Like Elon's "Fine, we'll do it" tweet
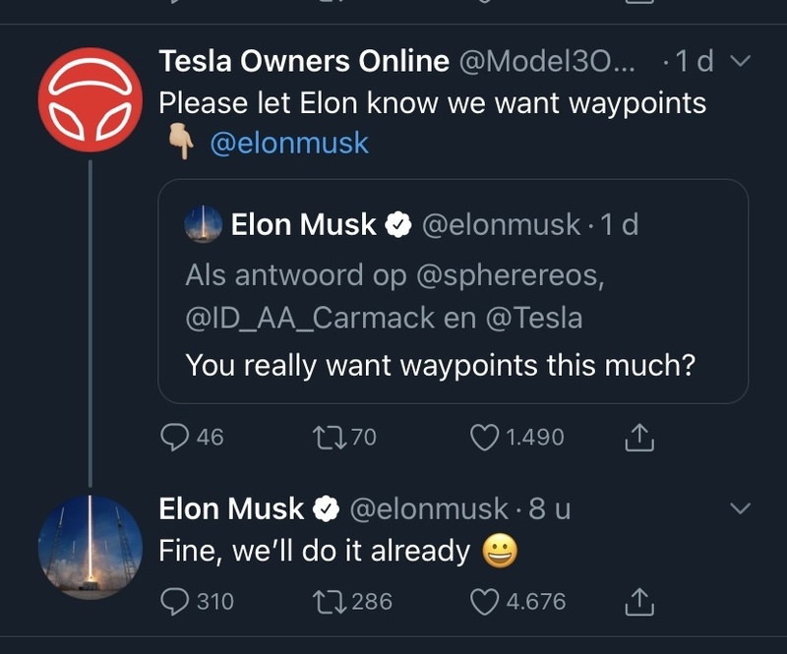Image resolution: width=787 pixels, height=654 pixels. click(486, 600)
